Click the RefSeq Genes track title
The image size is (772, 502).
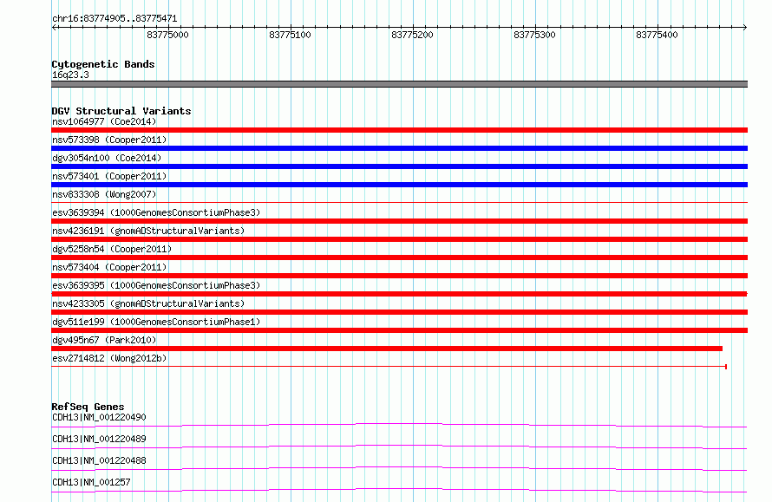tap(88, 407)
